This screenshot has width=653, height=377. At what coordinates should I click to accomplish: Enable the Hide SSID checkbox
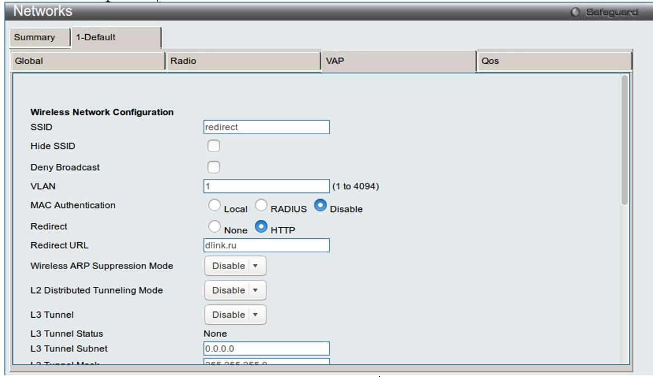point(213,146)
